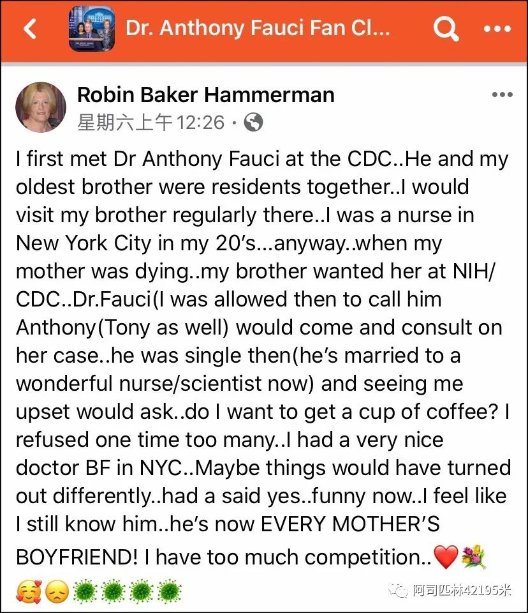Tap the flower bouquet emoji
Screen dimensions: 528x613
click(473, 557)
